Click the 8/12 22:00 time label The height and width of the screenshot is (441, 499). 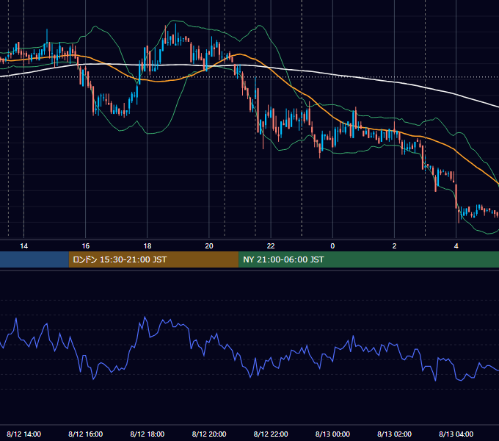click(x=271, y=434)
